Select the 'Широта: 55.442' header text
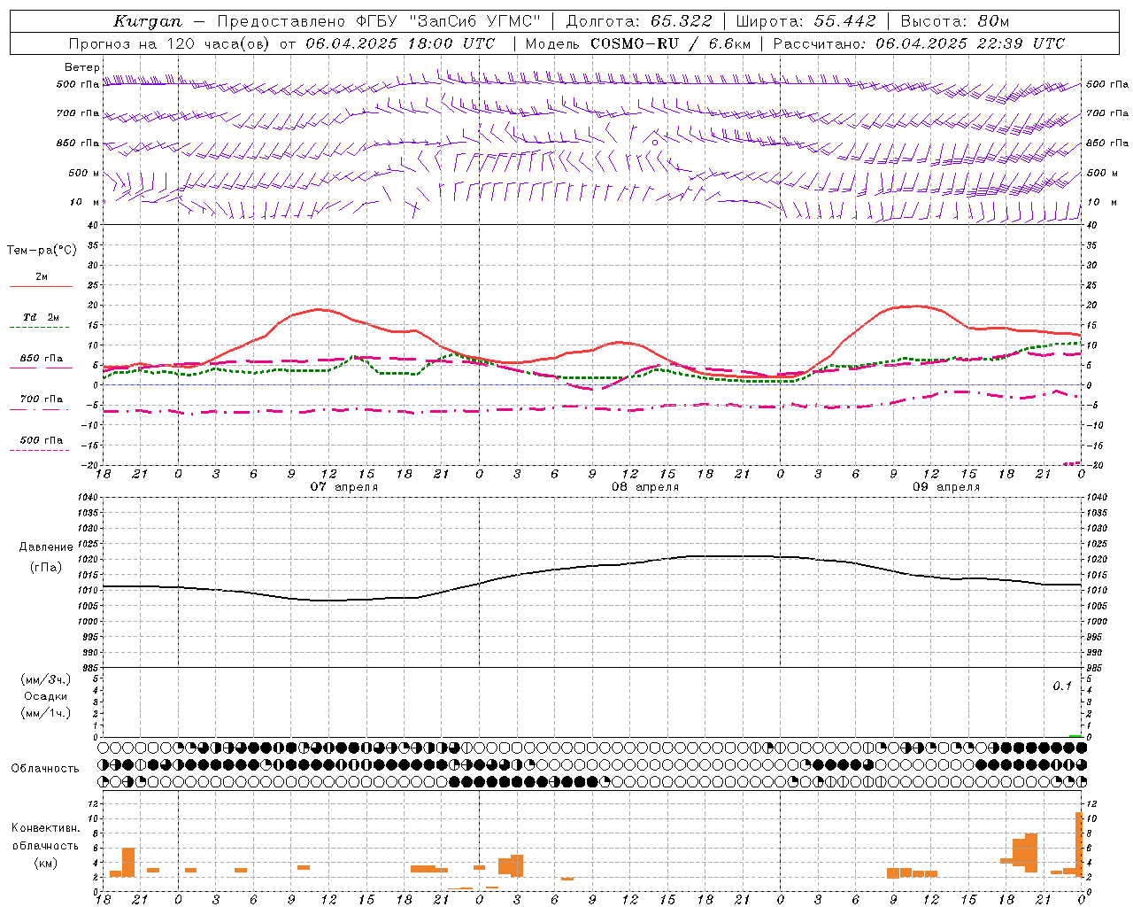Screen dimensions: 1133x907 coord(806,21)
